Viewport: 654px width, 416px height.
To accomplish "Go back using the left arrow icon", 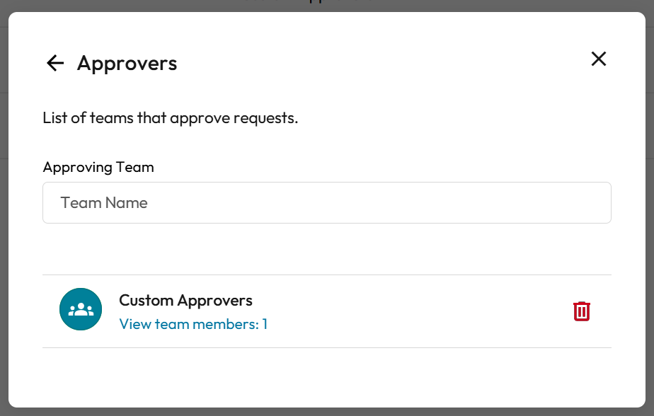I will click(55, 64).
